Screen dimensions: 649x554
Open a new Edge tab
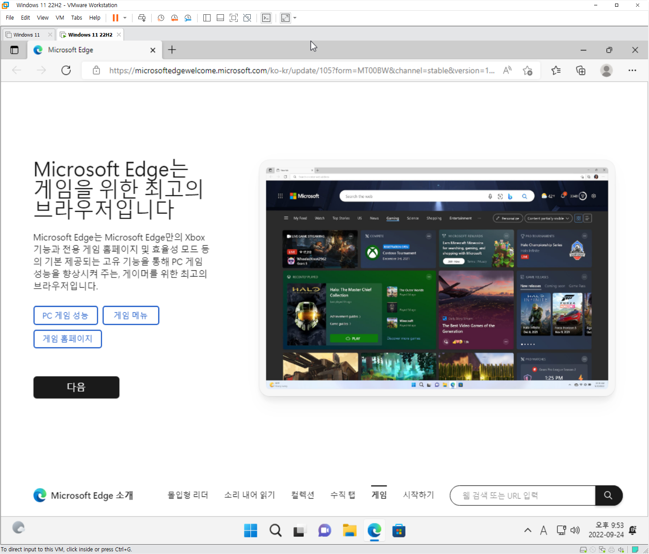[172, 50]
